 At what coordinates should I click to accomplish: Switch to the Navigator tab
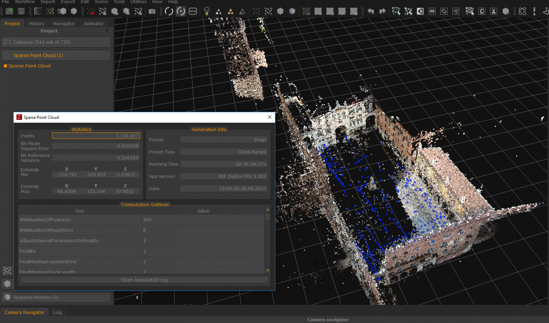(64, 24)
